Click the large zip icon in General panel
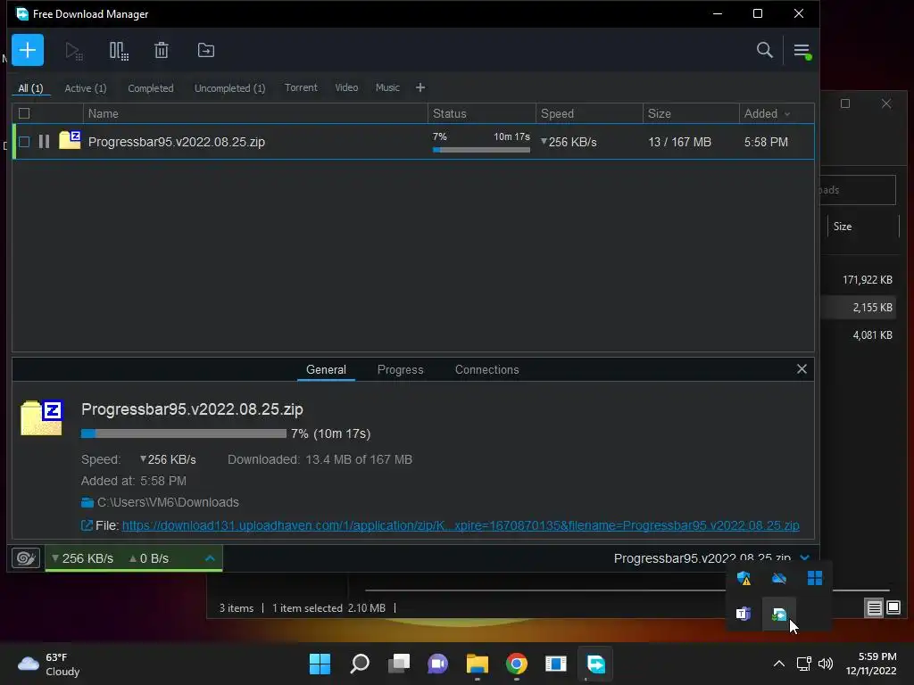 pyautogui.click(x=41, y=417)
